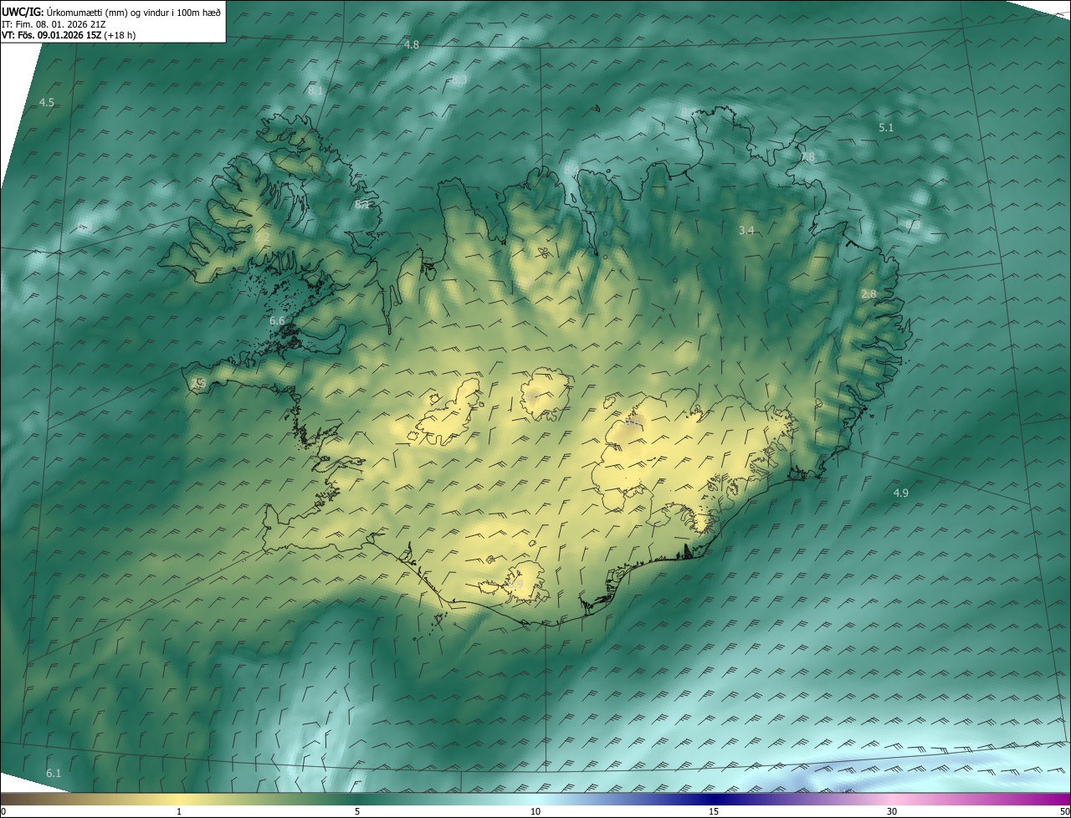The image size is (1071, 818).
Task: Click the 7.8 value label on the map
Action: point(807,156)
